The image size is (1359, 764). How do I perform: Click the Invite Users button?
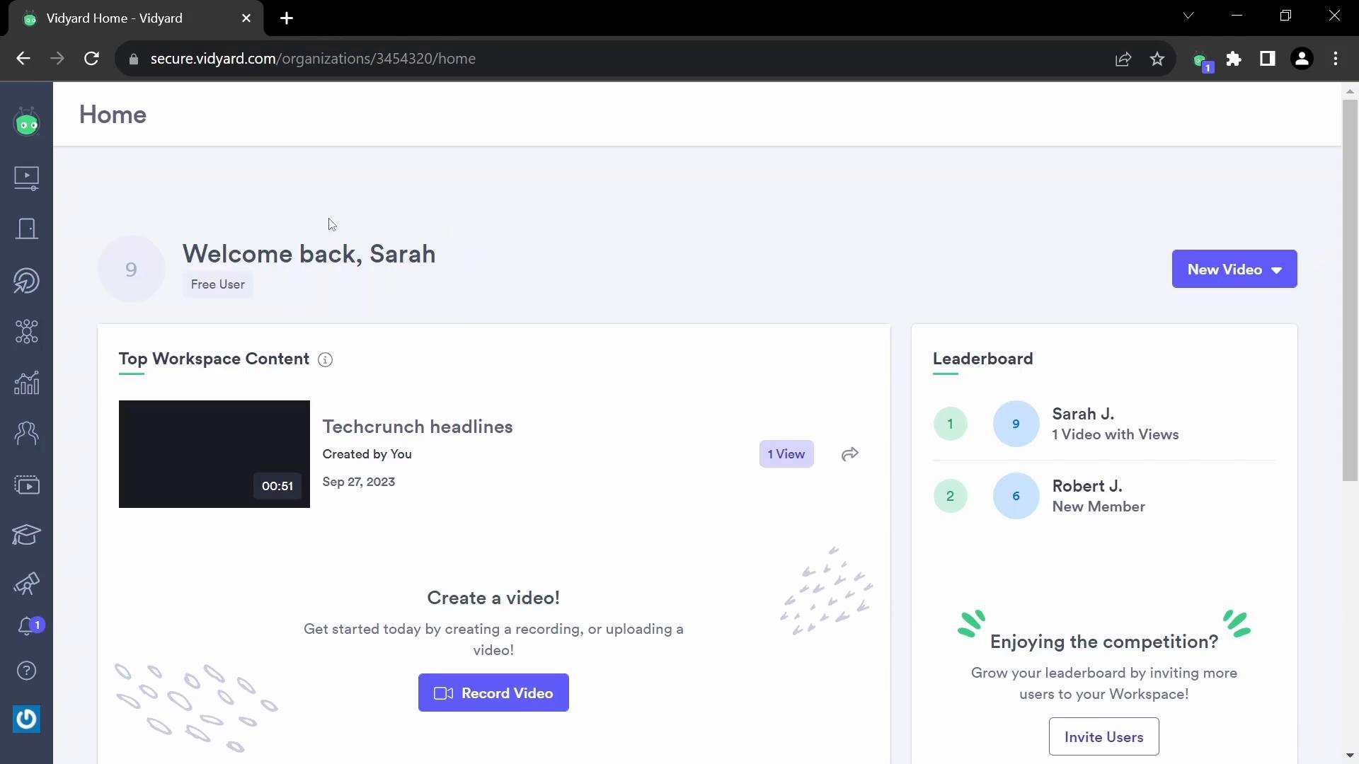[1104, 737]
